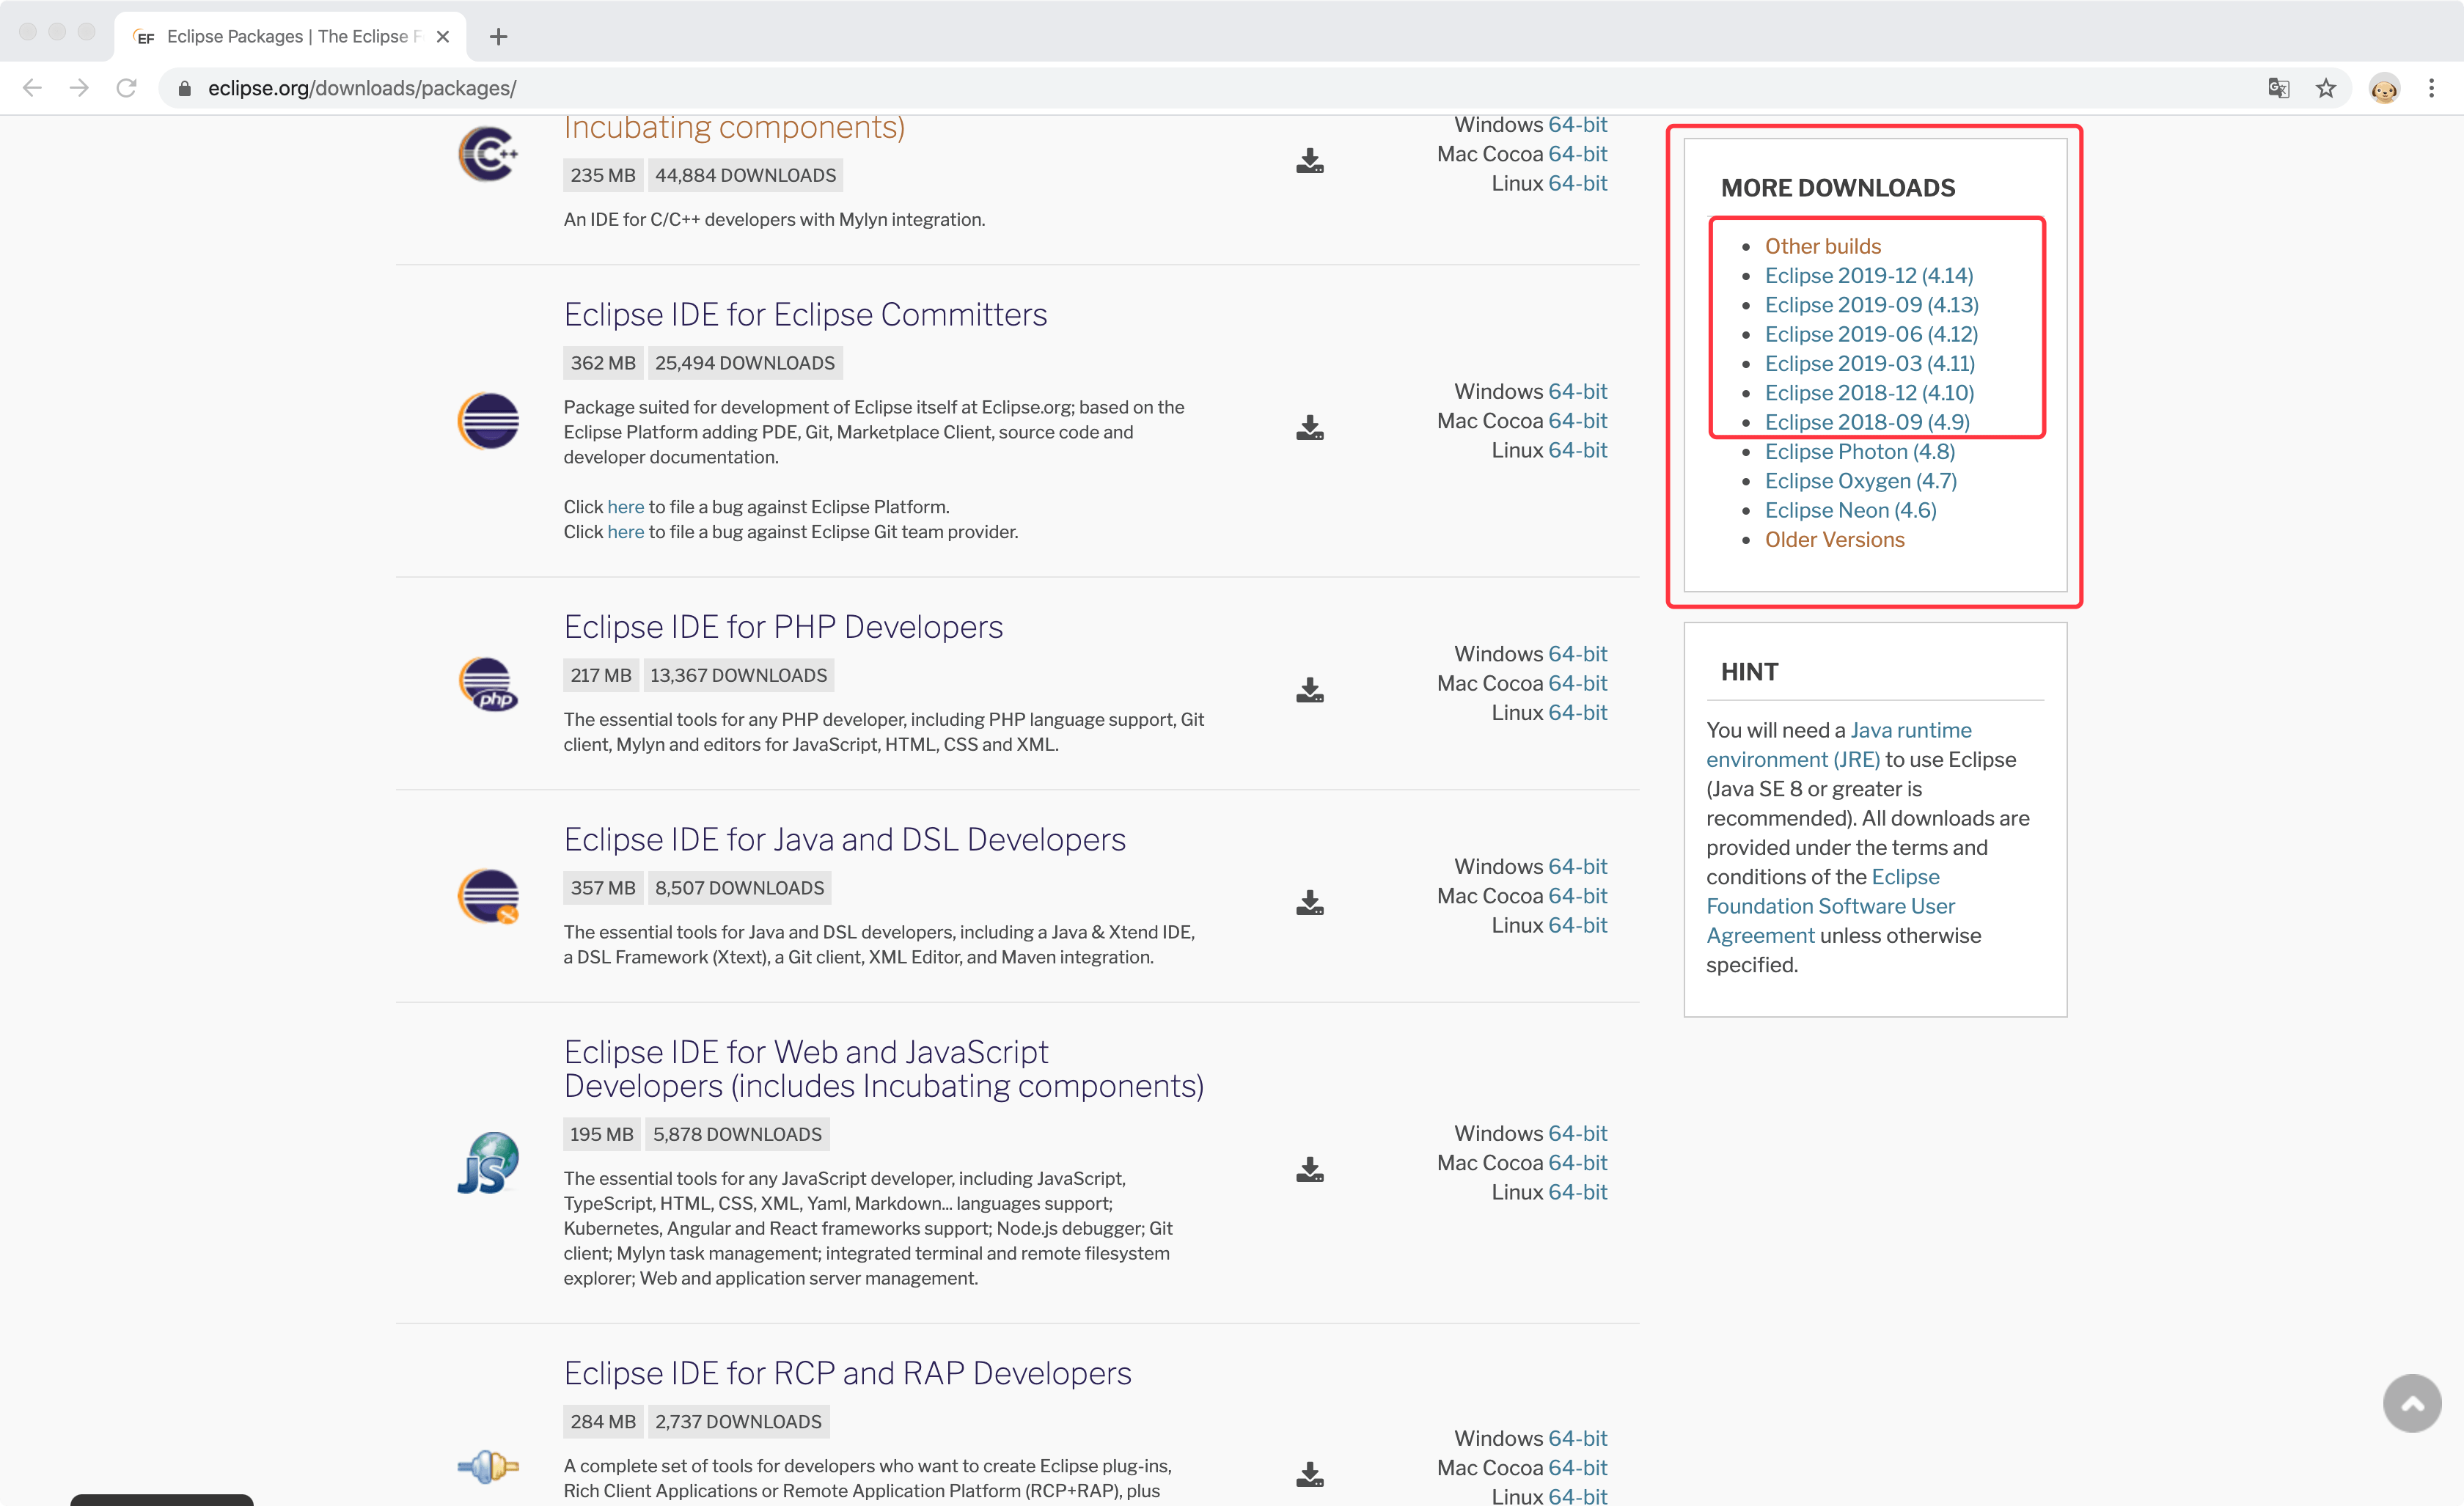Screen dimensions: 2464x1506
Task: Click Linux 64-bit link for PHP Developers
Action: pyautogui.click(x=1577, y=712)
